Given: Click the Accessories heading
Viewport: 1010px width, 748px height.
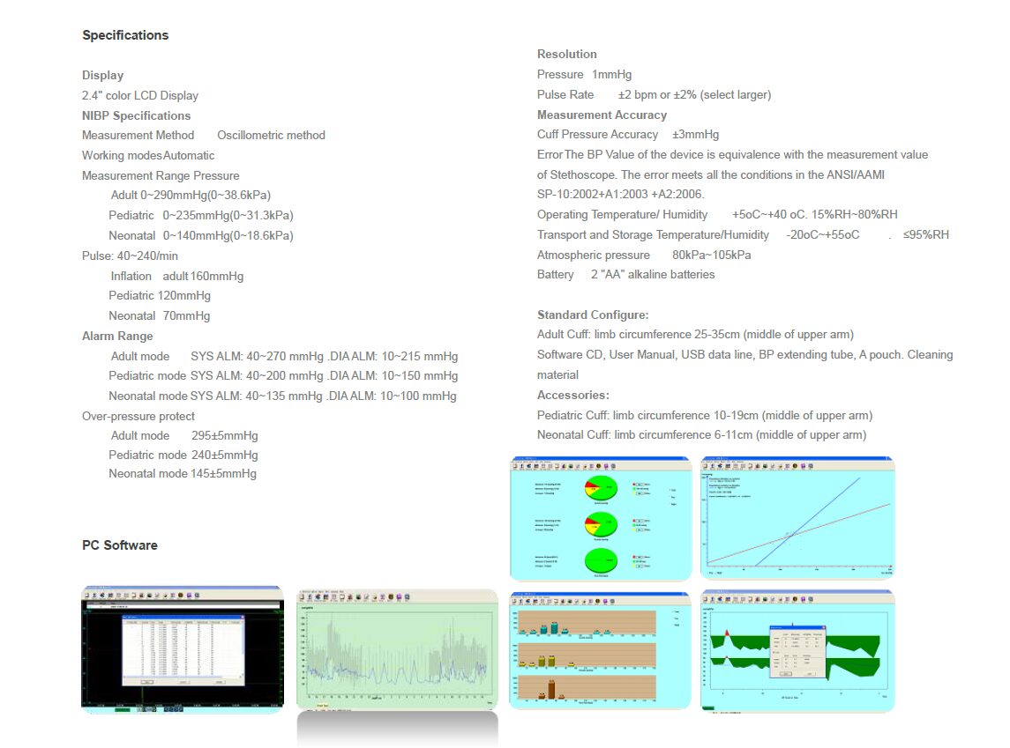Looking at the screenshot, I should point(573,395).
